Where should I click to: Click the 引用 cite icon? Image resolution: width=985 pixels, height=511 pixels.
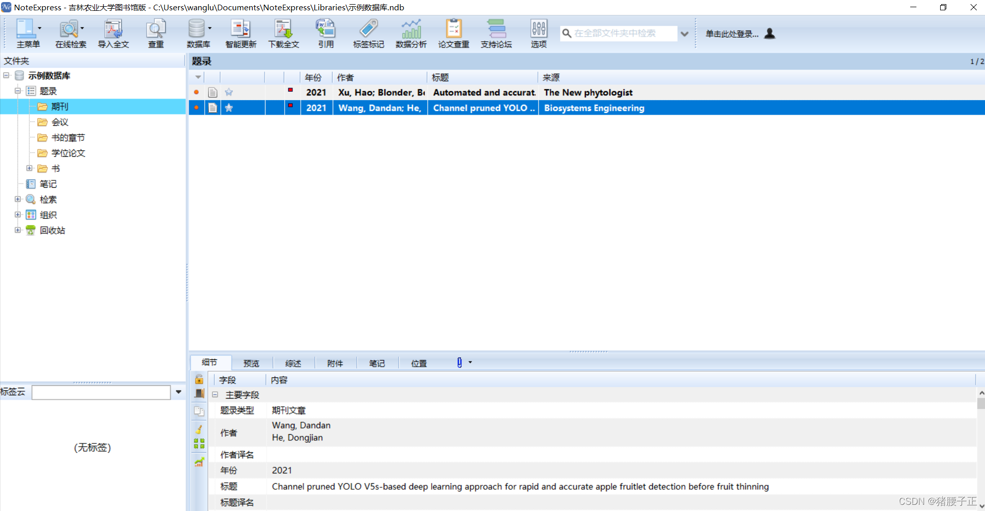(x=325, y=29)
